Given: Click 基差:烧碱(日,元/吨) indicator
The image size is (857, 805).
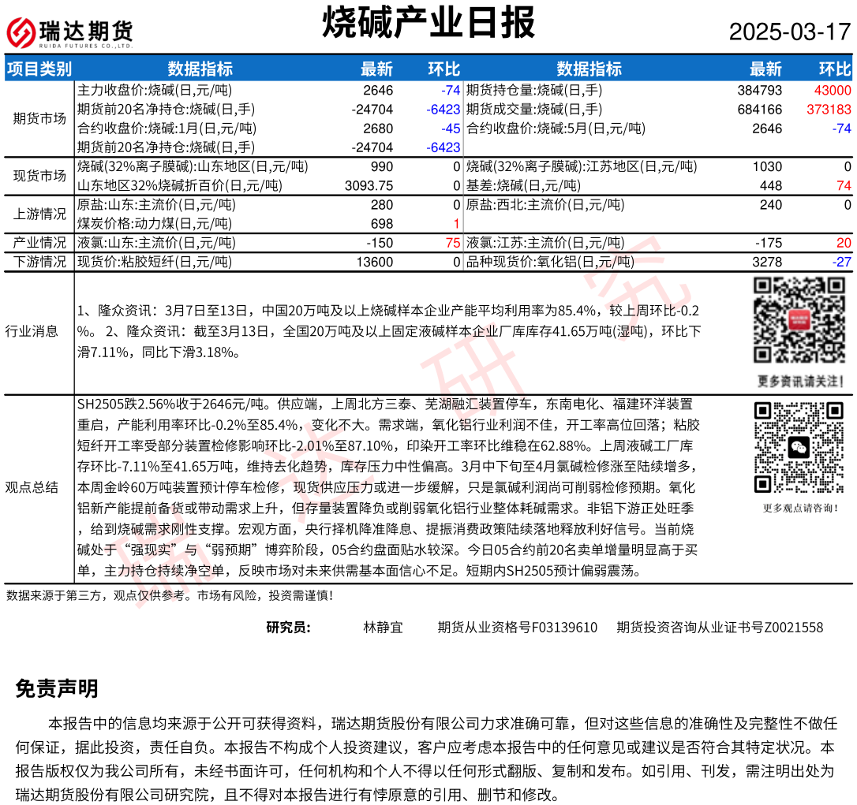Looking at the screenshot, I should click(523, 186).
